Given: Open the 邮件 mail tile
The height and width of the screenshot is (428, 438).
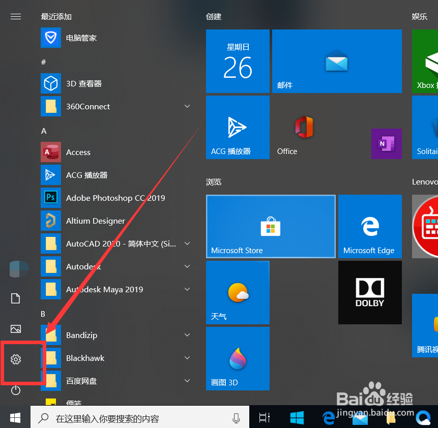Looking at the screenshot, I should click(337, 61).
